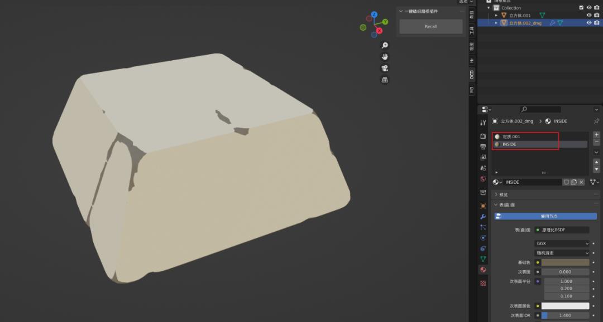Remove material slot with minus button
This screenshot has height=322, width=603.
point(596,143)
